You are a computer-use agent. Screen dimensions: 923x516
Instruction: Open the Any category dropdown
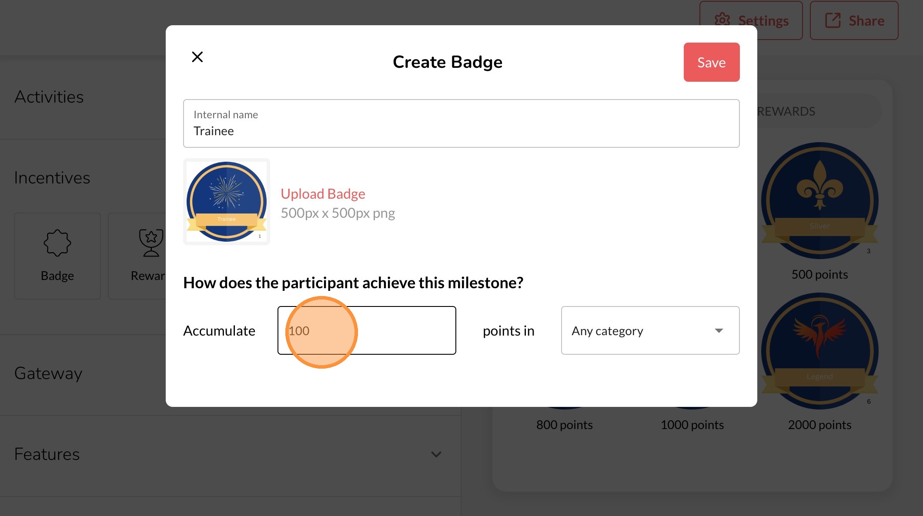650,330
